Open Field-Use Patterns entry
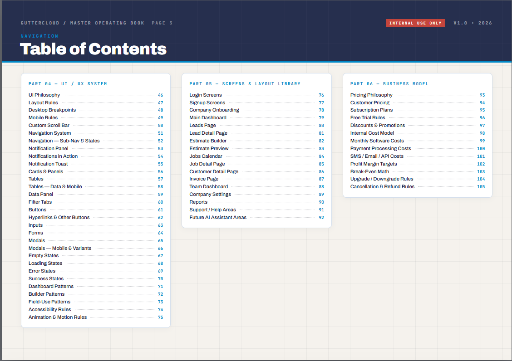Viewport: 512px width, 361px height. (96, 302)
